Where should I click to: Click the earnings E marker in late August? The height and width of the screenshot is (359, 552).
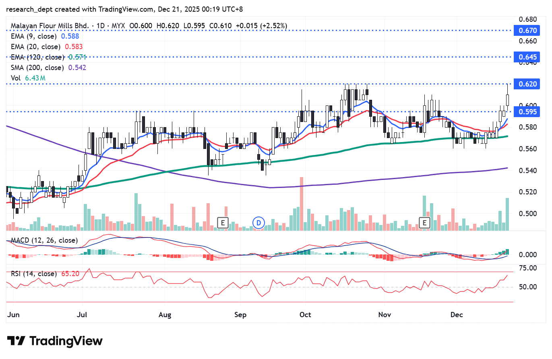[x=223, y=222]
